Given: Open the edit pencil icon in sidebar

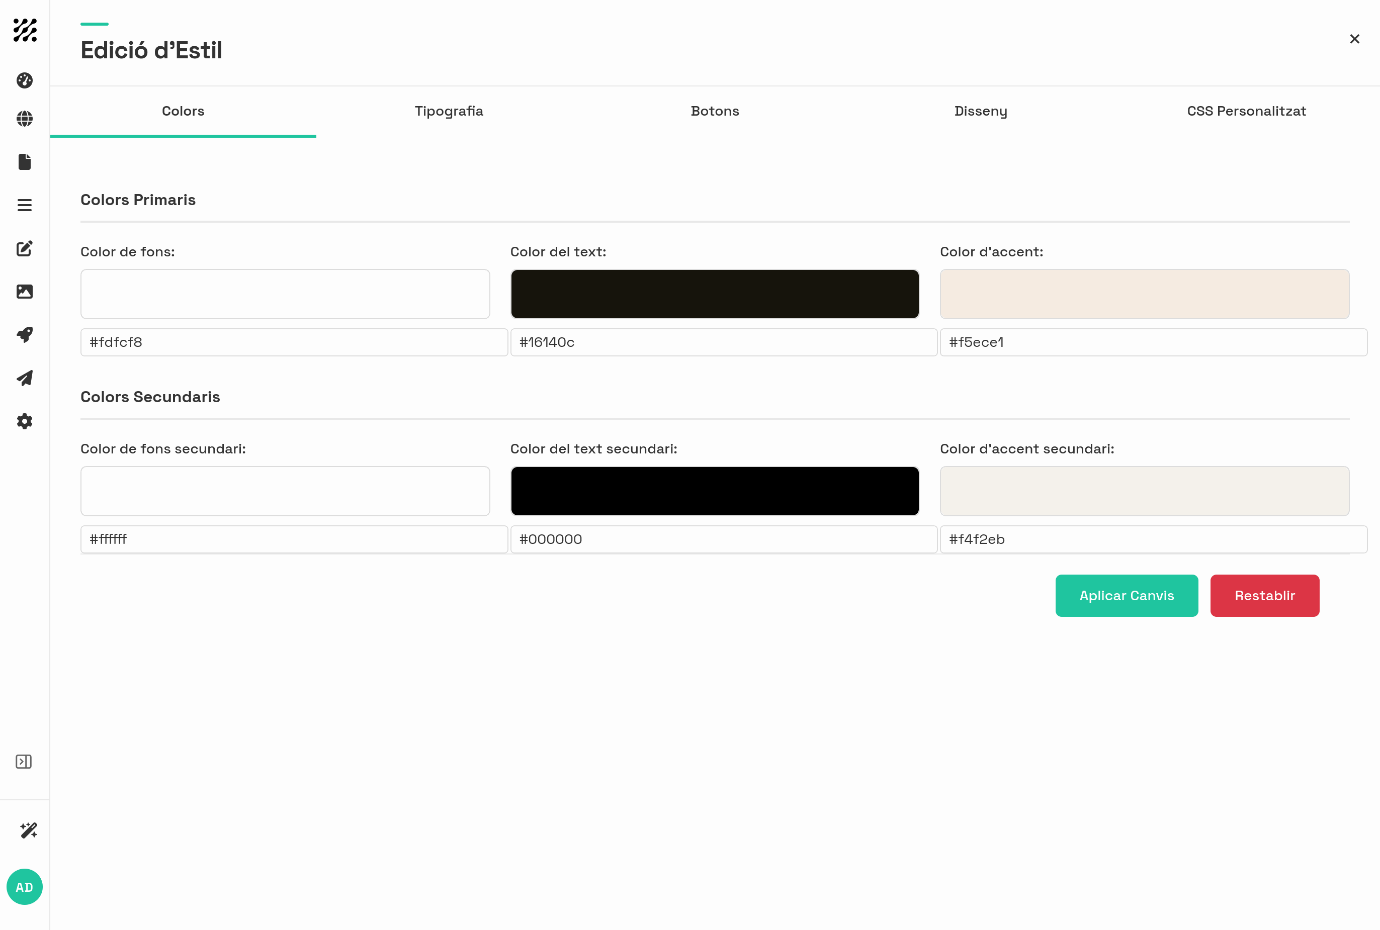Looking at the screenshot, I should [x=24, y=248].
